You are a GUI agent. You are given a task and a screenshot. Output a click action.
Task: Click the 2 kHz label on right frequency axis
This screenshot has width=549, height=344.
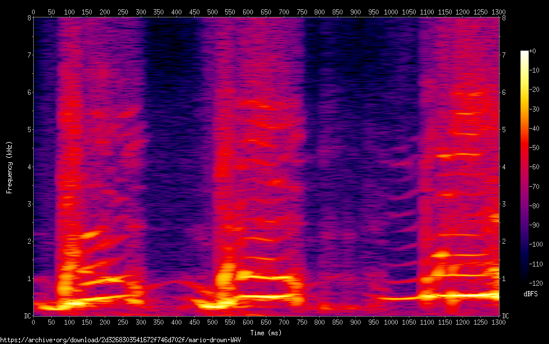504,242
